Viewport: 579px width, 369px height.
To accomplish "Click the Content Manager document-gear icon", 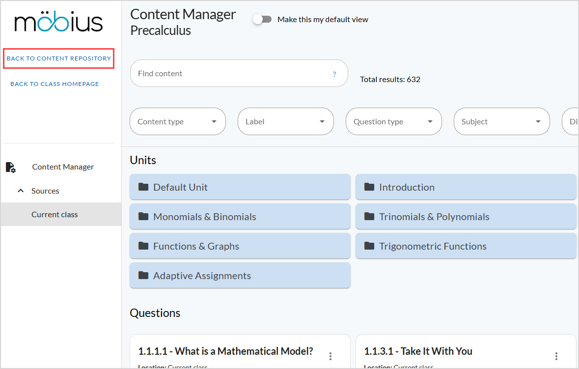I will click(10, 167).
